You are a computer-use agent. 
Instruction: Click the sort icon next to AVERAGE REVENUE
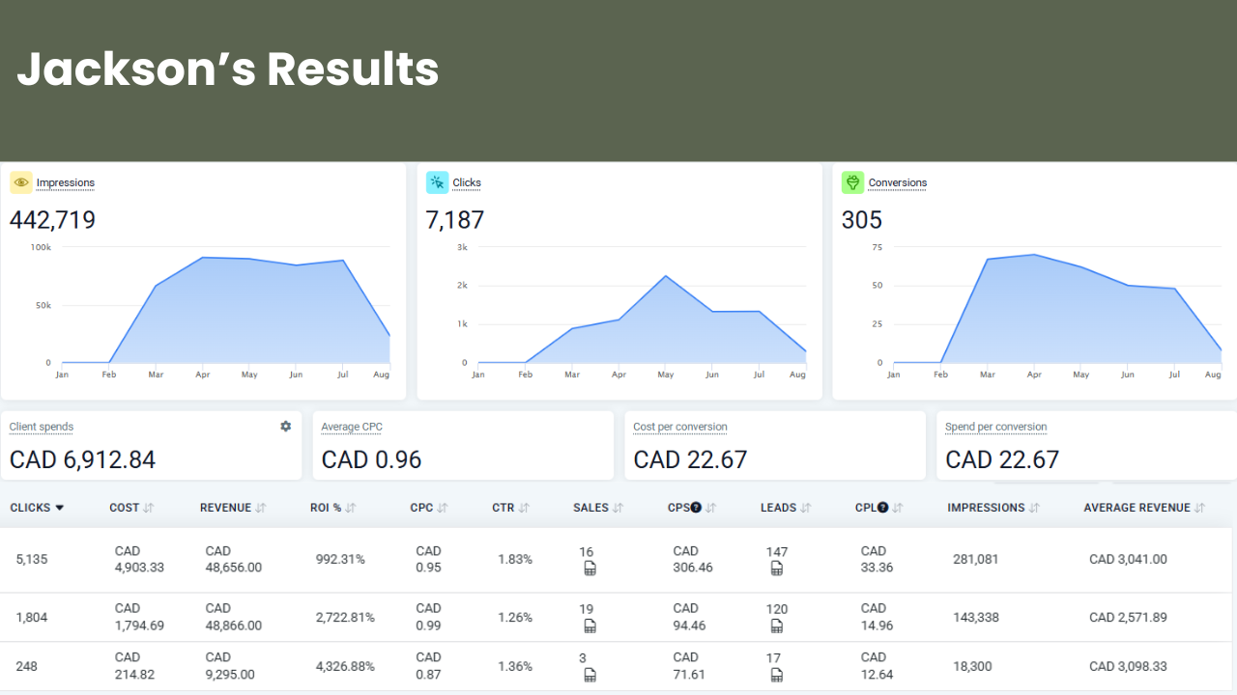click(1200, 508)
